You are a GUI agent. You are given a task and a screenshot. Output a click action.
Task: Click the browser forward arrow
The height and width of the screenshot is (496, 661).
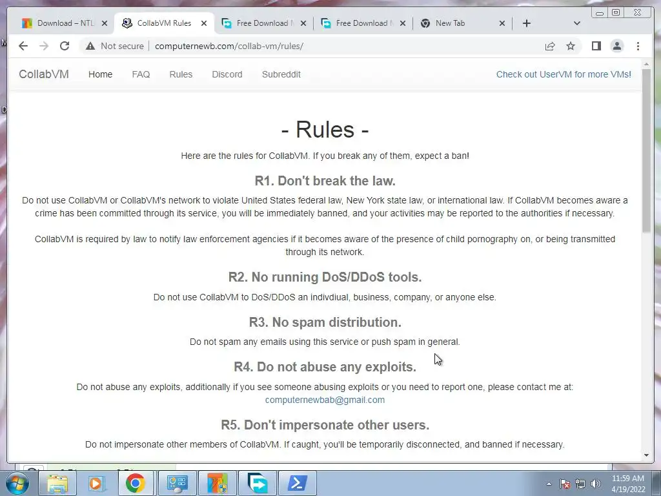coord(44,46)
